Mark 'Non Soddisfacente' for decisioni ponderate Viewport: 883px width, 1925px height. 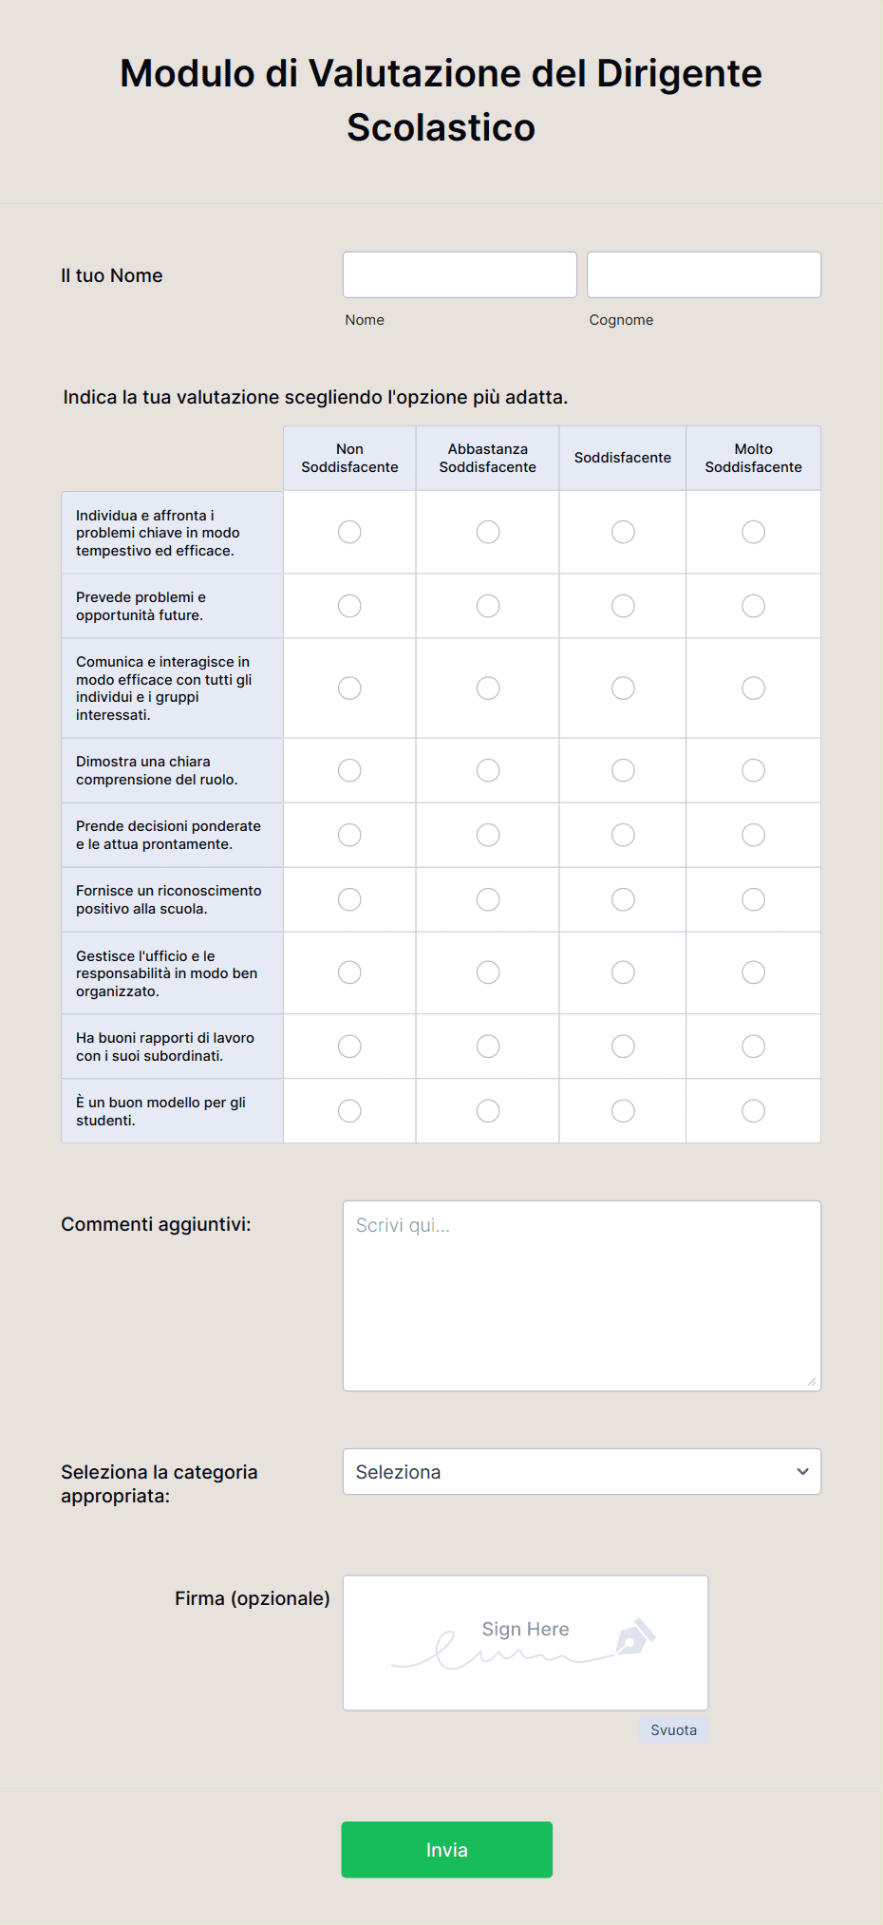click(x=348, y=834)
